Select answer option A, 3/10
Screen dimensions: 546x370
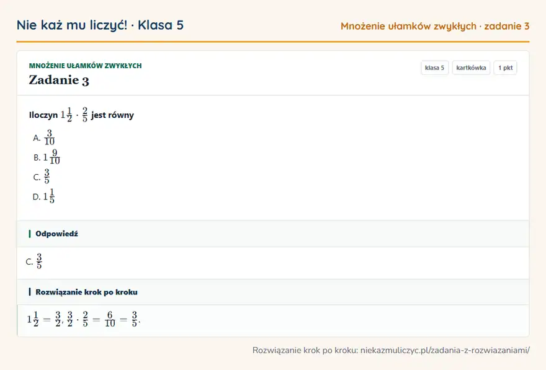(x=44, y=138)
